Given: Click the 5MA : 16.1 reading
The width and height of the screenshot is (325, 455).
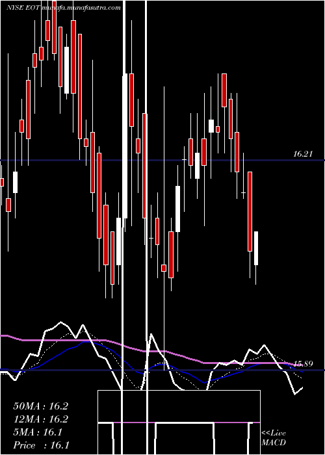Looking at the screenshot, I should (x=38, y=432).
